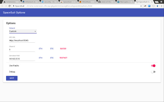Set Derivation Path with the ETC button
164x102 pixels.
tap(52, 58)
